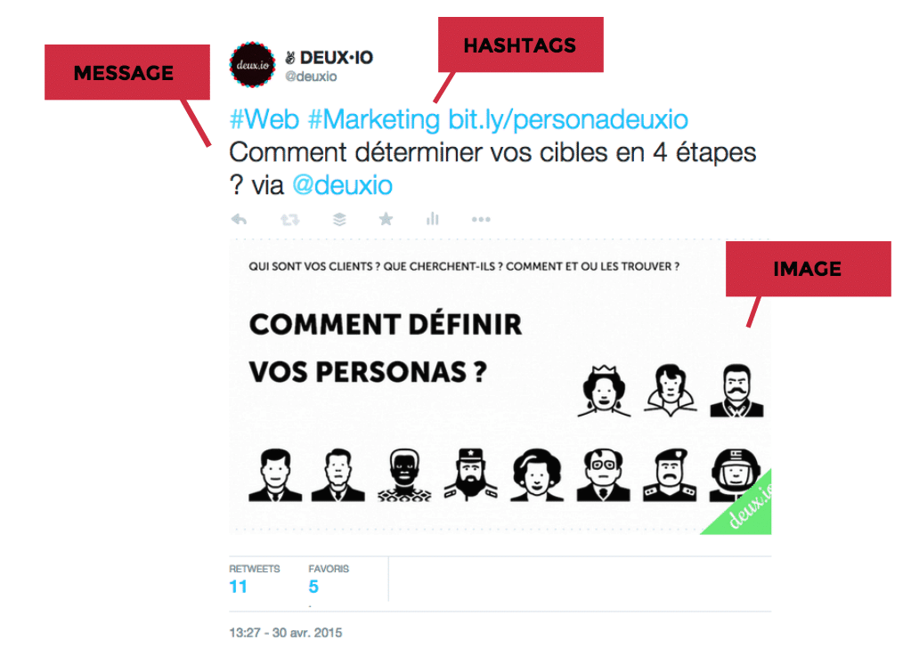The height and width of the screenshot is (656, 911).
Task: Click the @deuxio mention in tweet
Action: click(342, 186)
